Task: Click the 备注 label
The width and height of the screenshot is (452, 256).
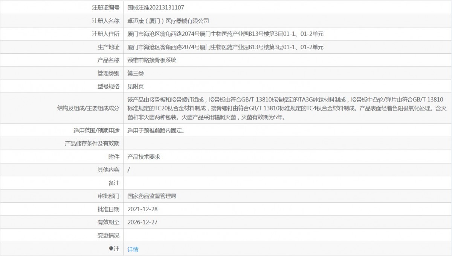Action: tap(114, 183)
